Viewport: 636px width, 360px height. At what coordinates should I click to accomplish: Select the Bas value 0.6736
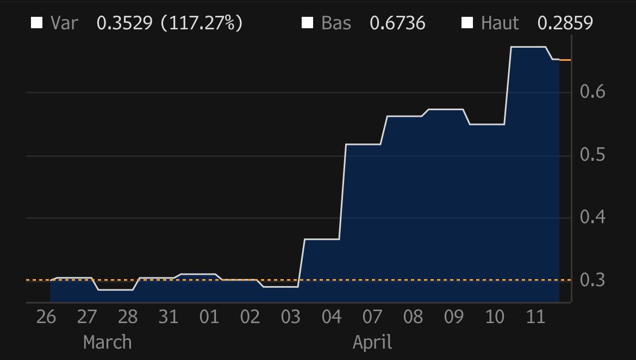397,23
